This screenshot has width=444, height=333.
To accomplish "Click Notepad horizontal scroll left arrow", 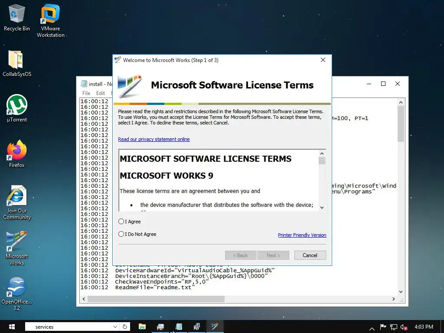I will (84, 299).
